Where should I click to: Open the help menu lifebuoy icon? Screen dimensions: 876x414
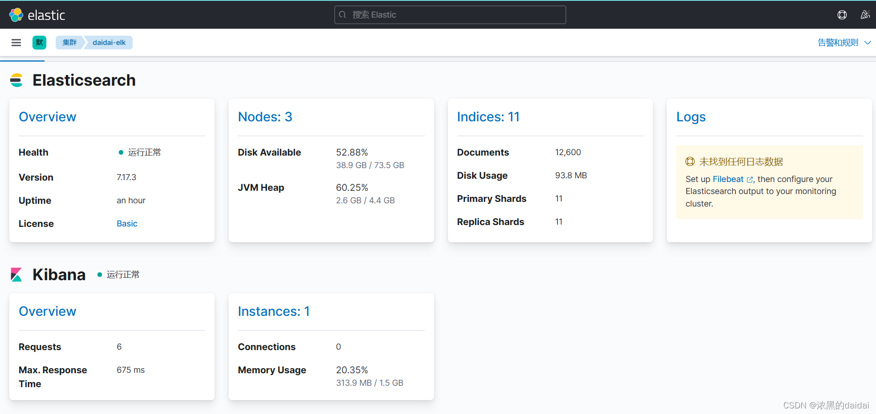point(842,15)
